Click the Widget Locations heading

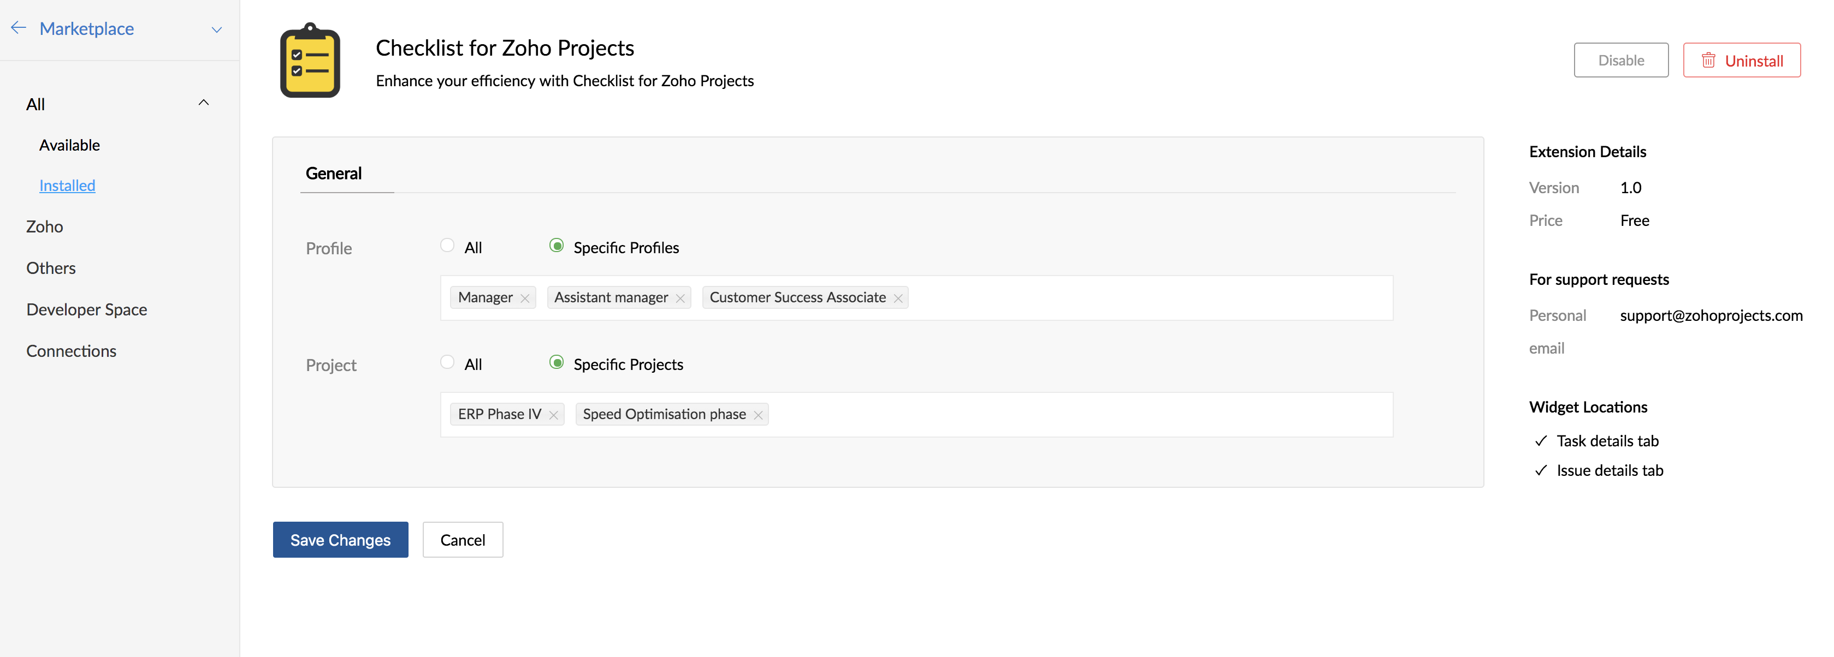tap(1588, 407)
